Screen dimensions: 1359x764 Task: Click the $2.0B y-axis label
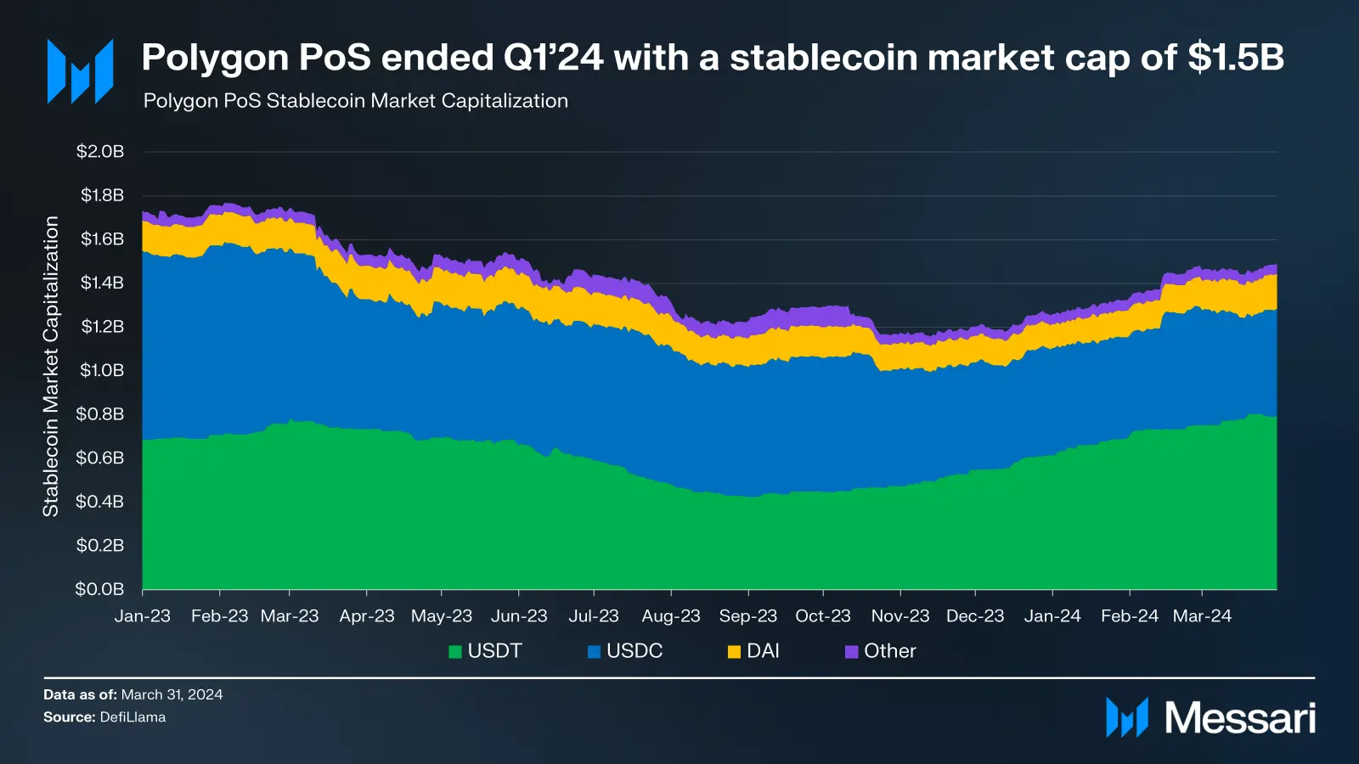pyautogui.click(x=100, y=152)
